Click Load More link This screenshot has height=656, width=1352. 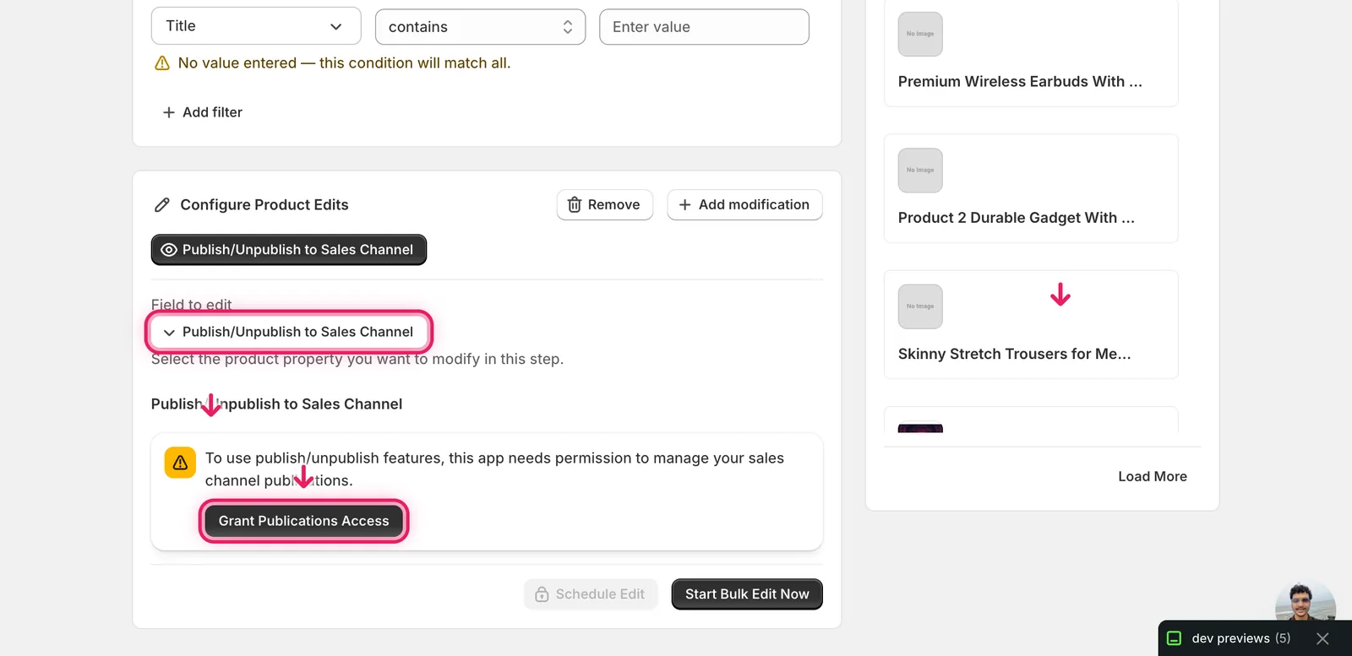point(1153,476)
